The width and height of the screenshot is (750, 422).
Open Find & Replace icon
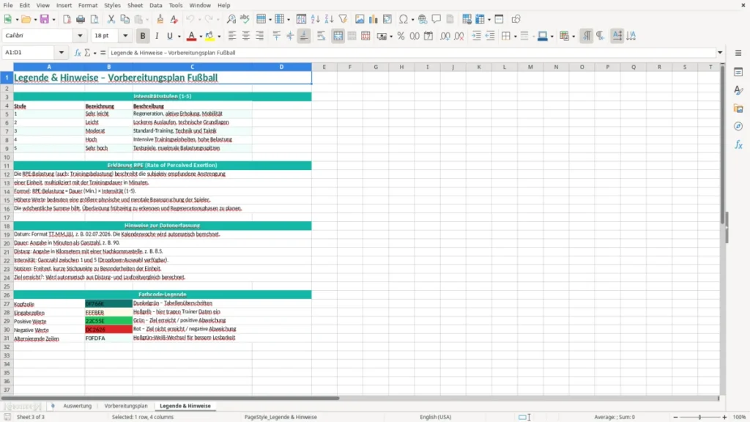231,19
